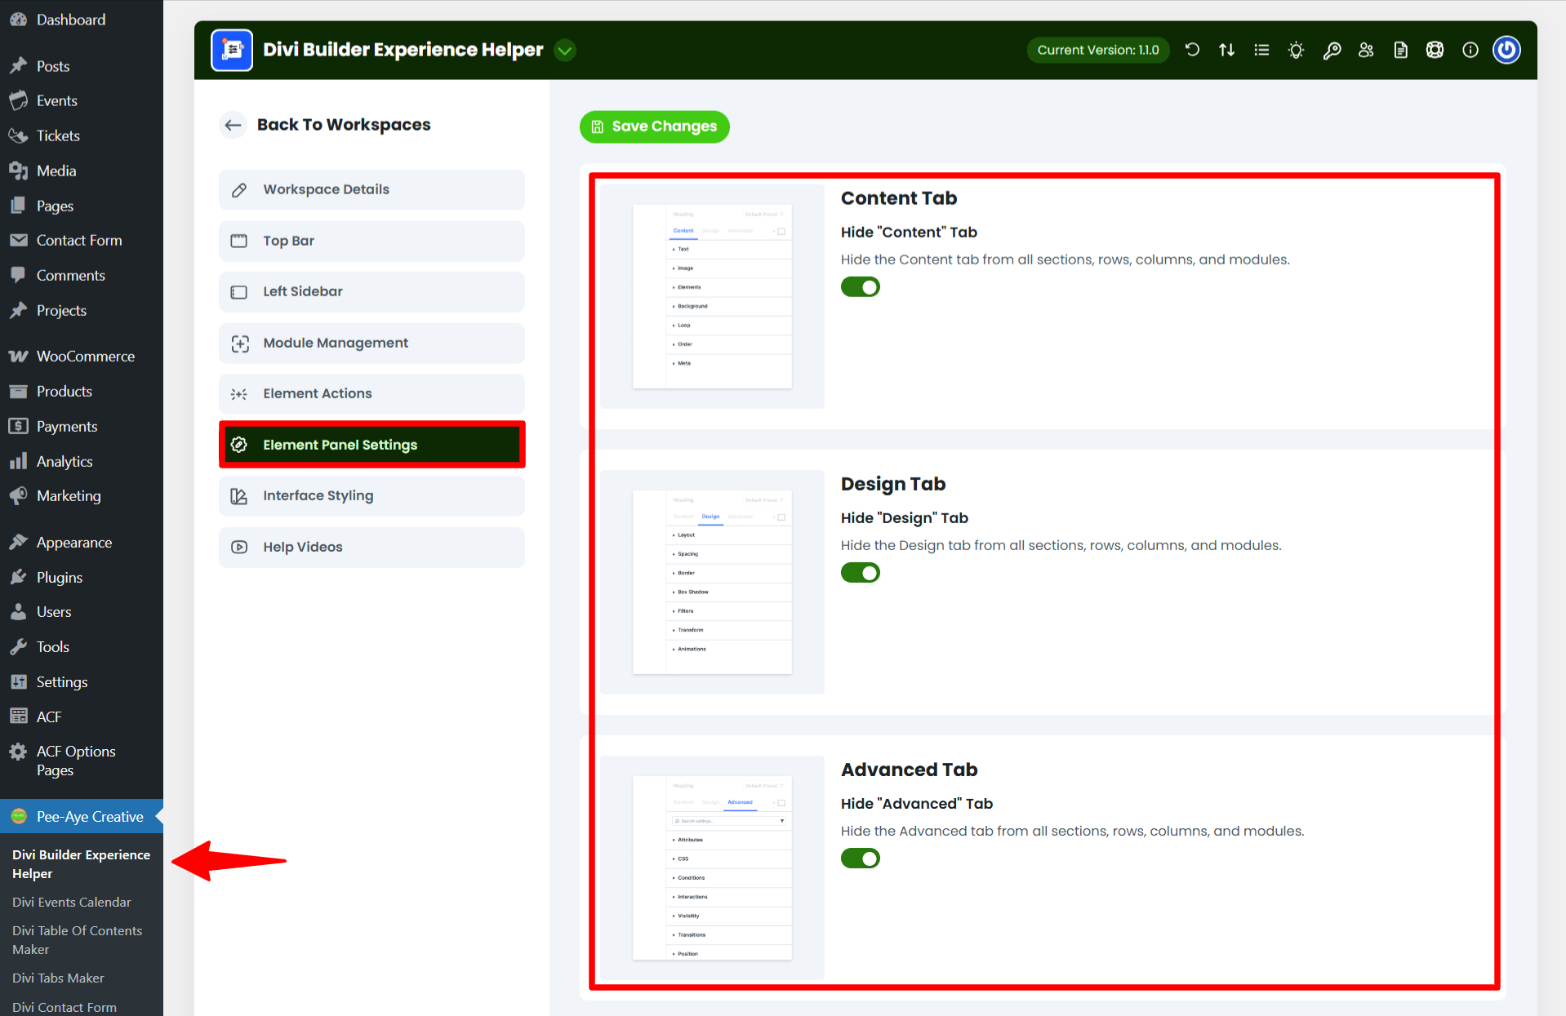Open Workspace Details tab
The width and height of the screenshot is (1566, 1016).
[x=371, y=189]
